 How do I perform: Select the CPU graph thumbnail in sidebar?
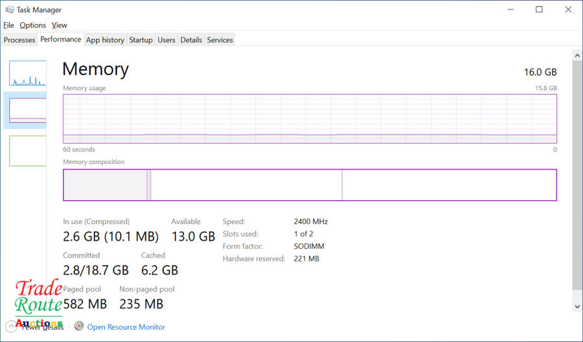point(27,73)
